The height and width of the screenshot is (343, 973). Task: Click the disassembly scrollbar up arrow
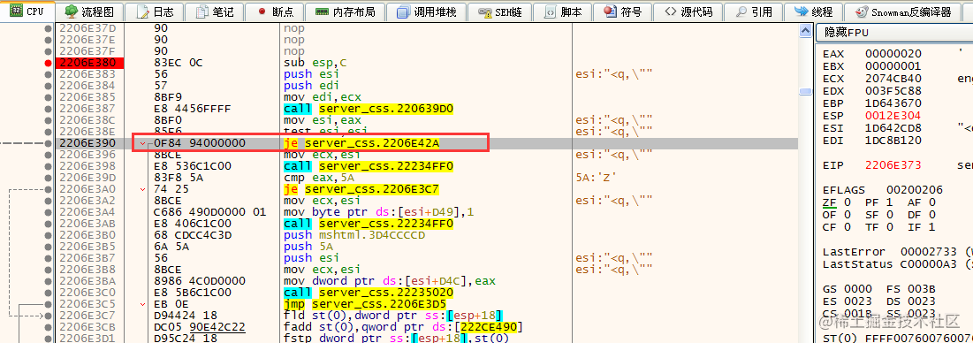coord(806,30)
